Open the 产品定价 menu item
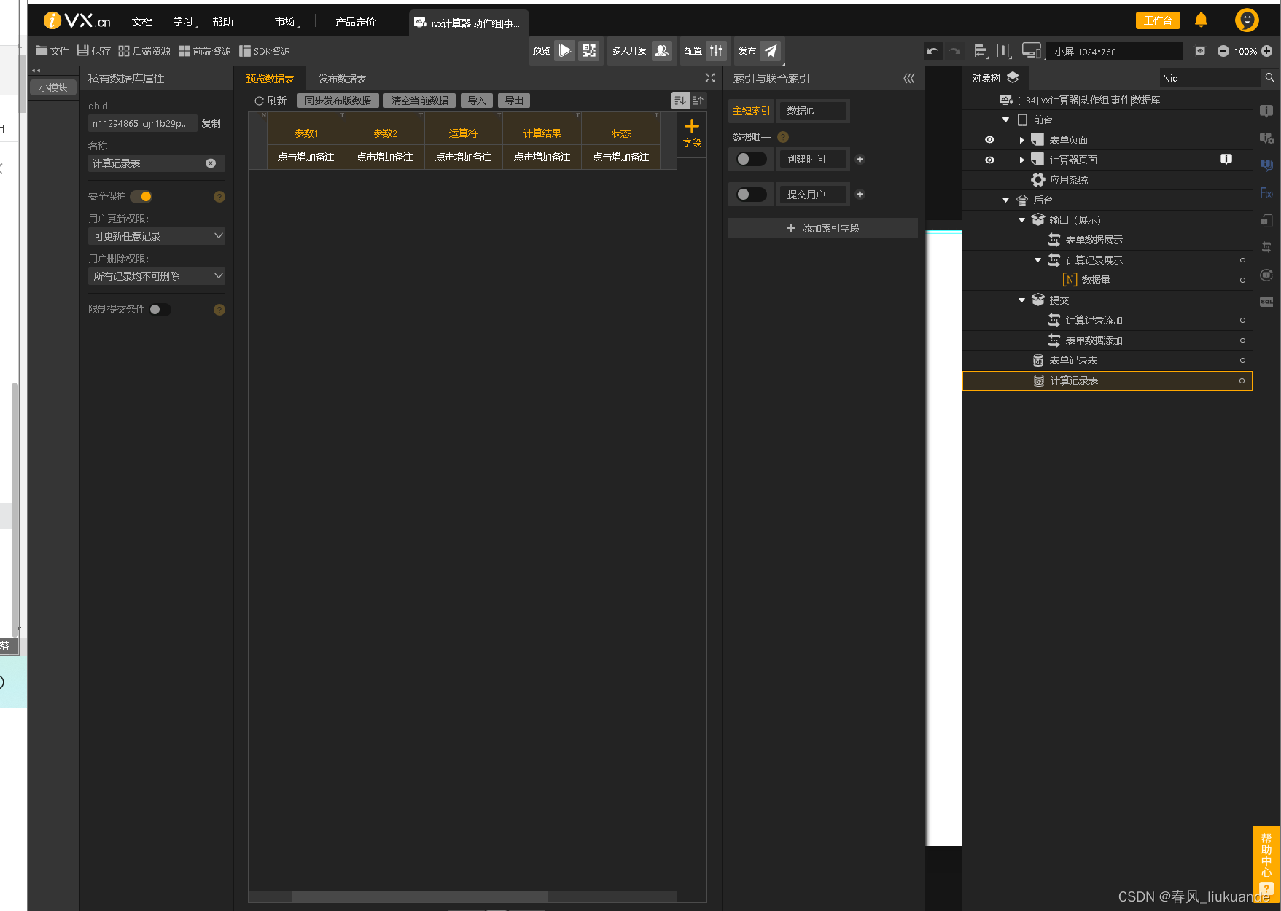Viewport: 1281px width, 911px height. coord(356,22)
